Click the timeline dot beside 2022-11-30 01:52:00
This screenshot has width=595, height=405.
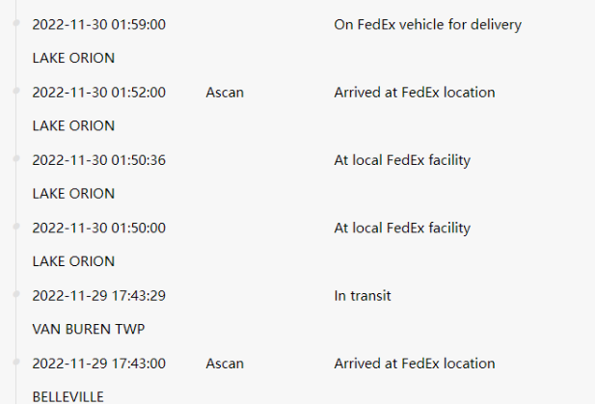[x=16, y=91]
